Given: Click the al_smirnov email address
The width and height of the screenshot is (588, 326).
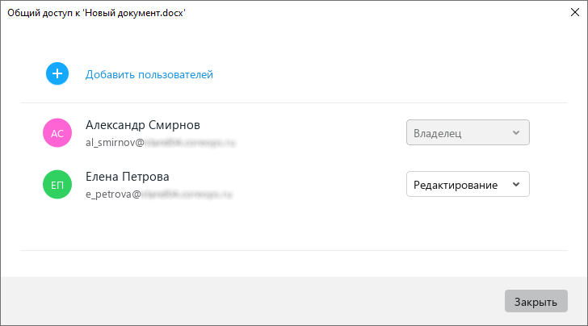Looking at the screenshot, I should pos(161,142).
